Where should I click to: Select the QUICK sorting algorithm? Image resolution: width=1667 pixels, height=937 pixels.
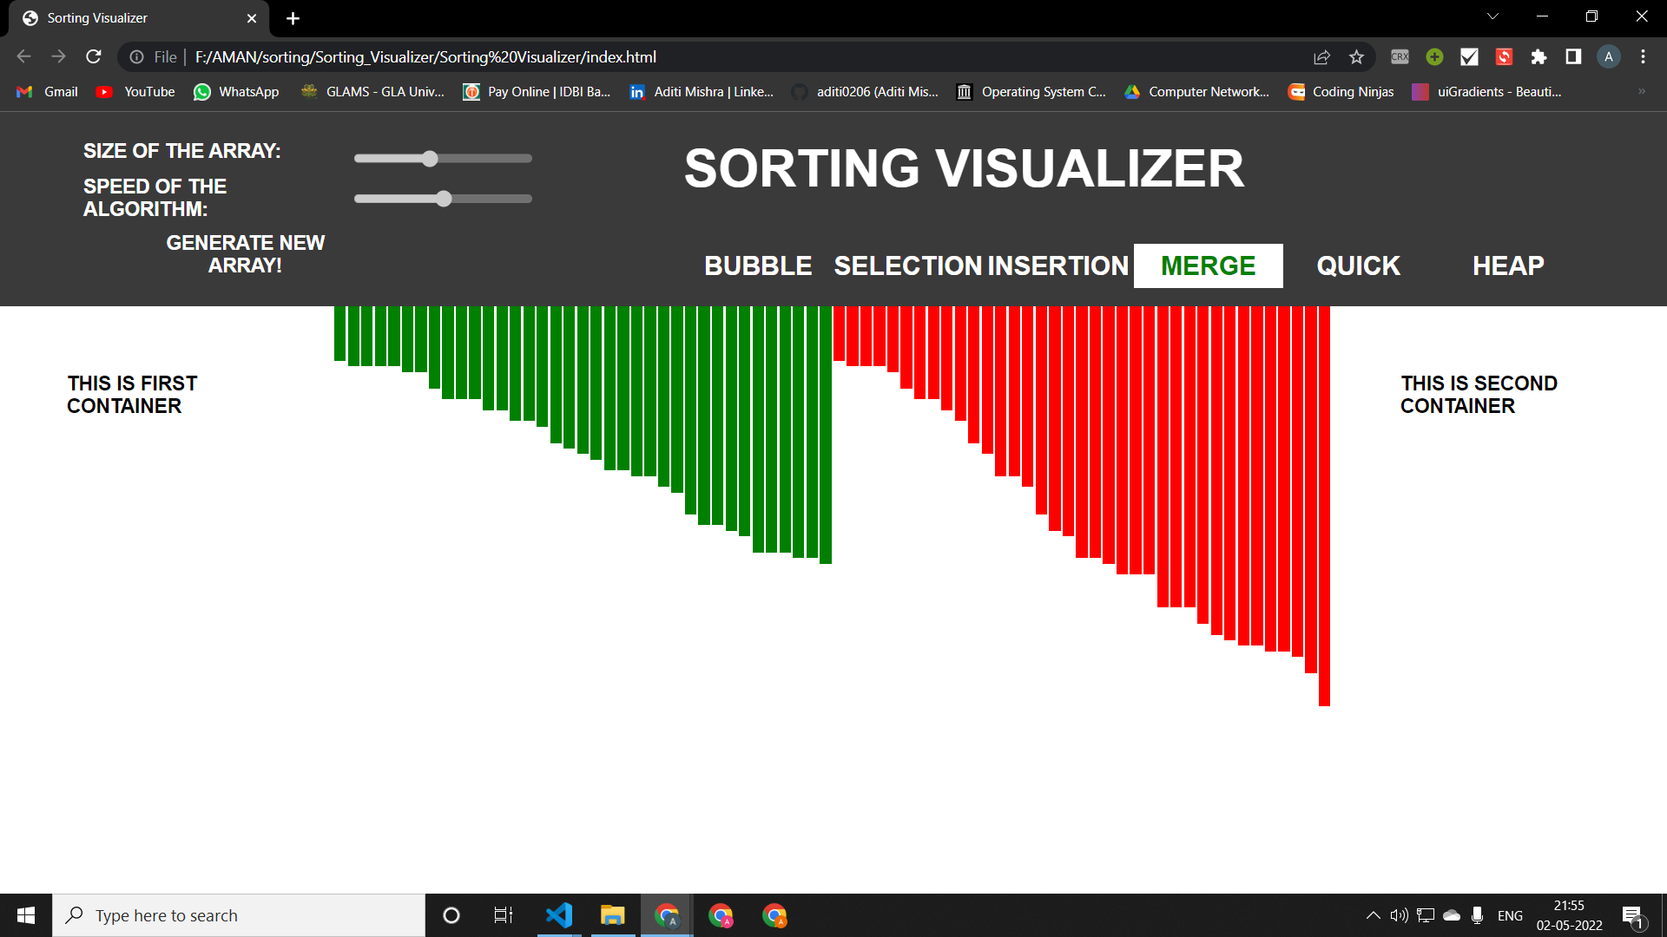click(1357, 265)
